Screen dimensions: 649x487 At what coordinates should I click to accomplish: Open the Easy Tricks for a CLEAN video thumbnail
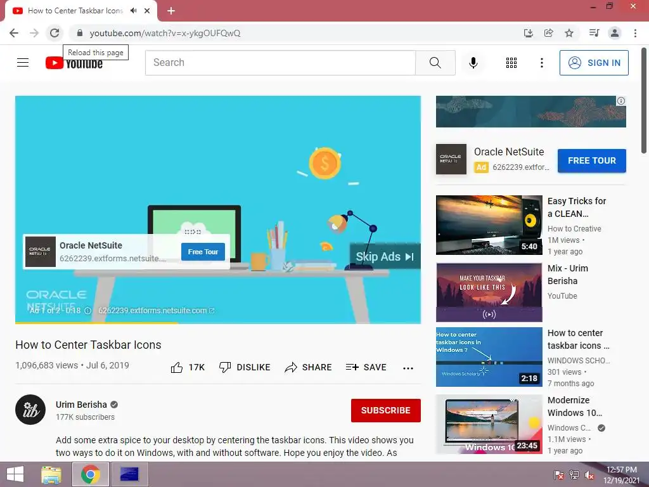(x=489, y=225)
